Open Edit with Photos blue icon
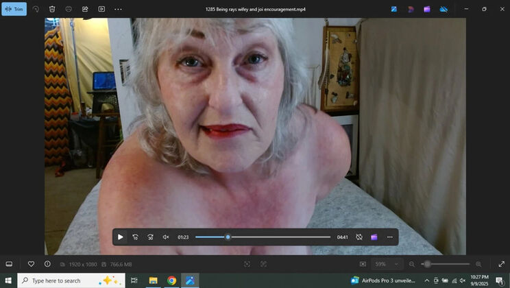This screenshot has height=288, width=510. click(394, 9)
